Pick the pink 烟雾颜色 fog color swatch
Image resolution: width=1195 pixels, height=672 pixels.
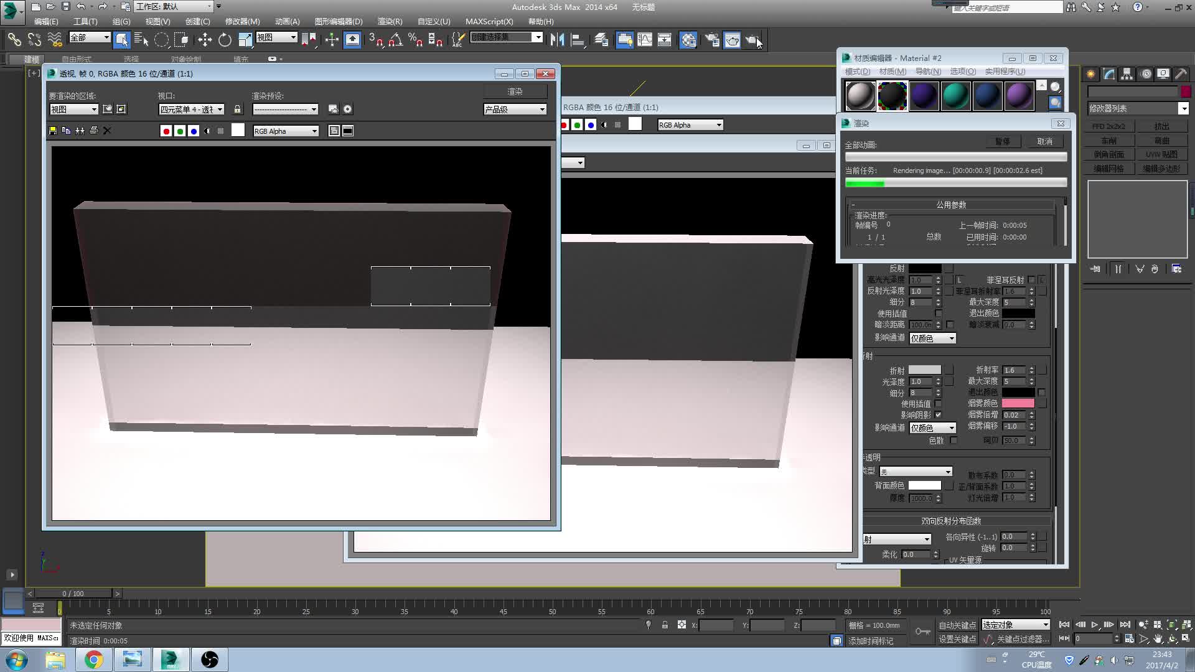click(1018, 404)
